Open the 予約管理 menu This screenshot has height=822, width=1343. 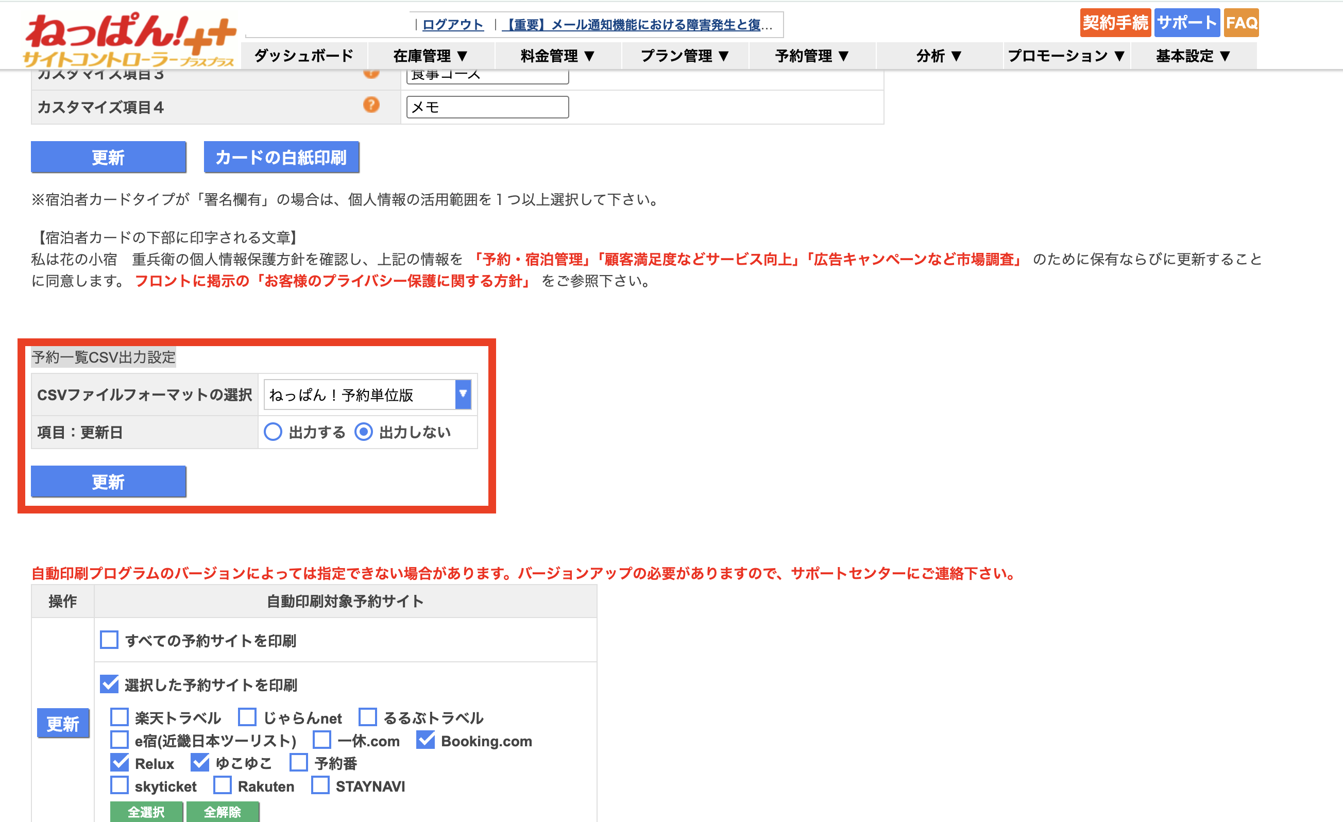point(812,56)
